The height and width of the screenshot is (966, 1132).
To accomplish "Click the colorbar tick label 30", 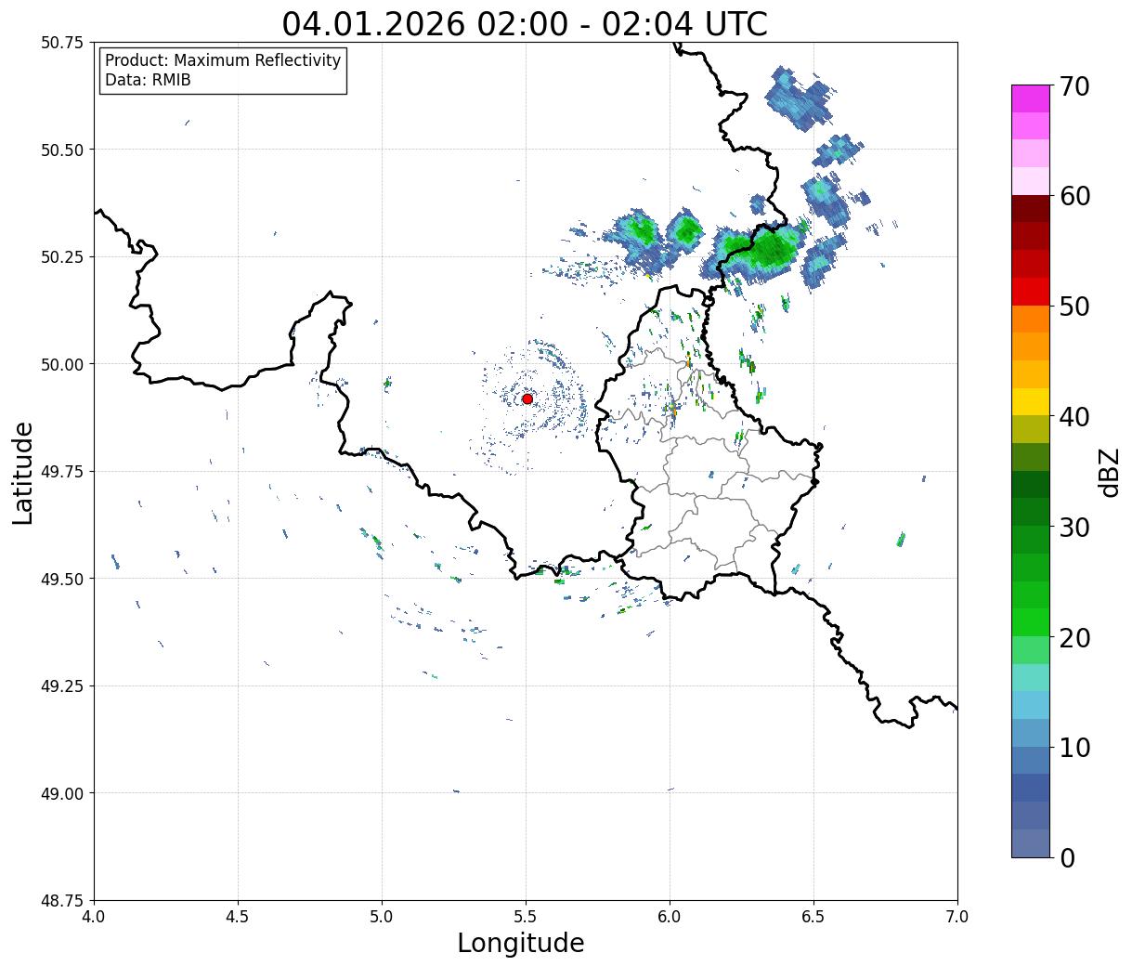I will [1073, 527].
